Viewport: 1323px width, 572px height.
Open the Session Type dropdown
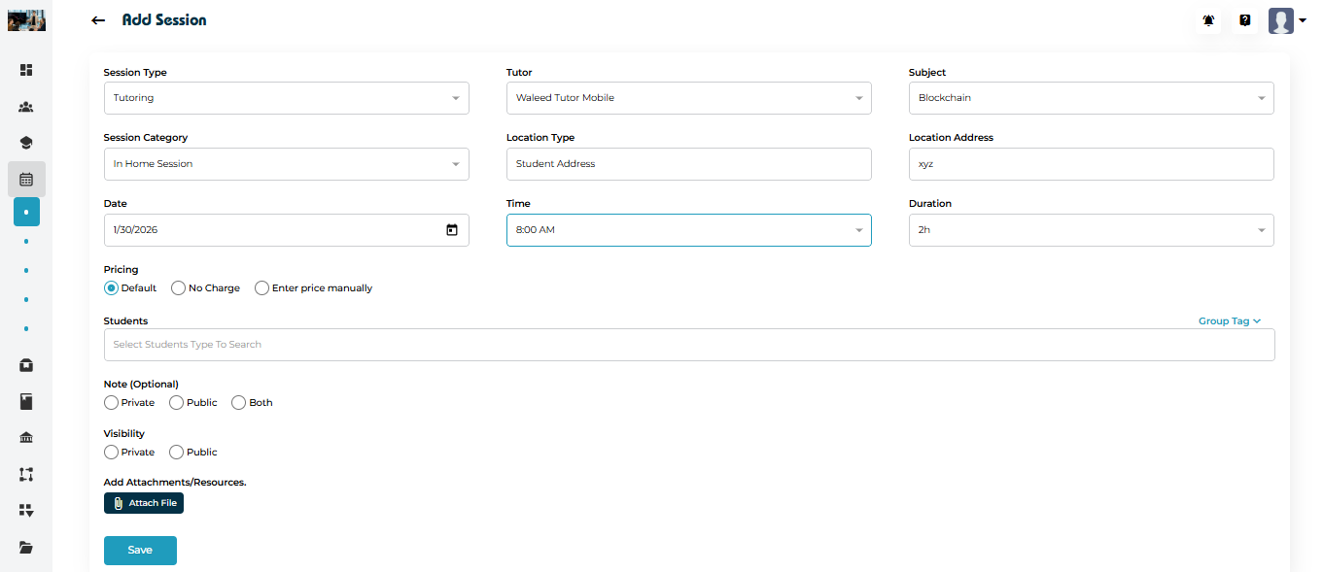[x=286, y=98]
